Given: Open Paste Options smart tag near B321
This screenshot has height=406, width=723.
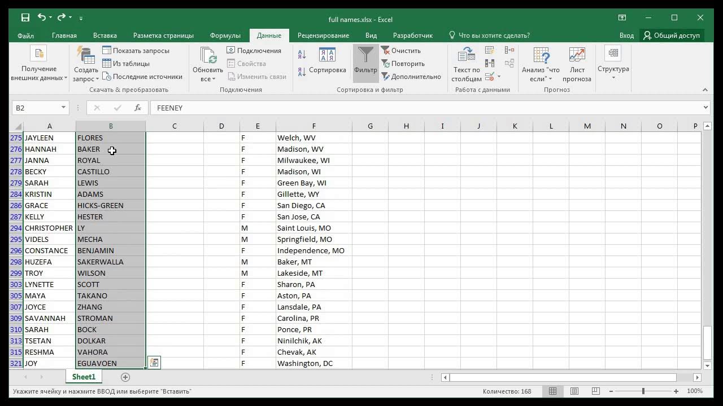Looking at the screenshot, I should tap(154, 363).
